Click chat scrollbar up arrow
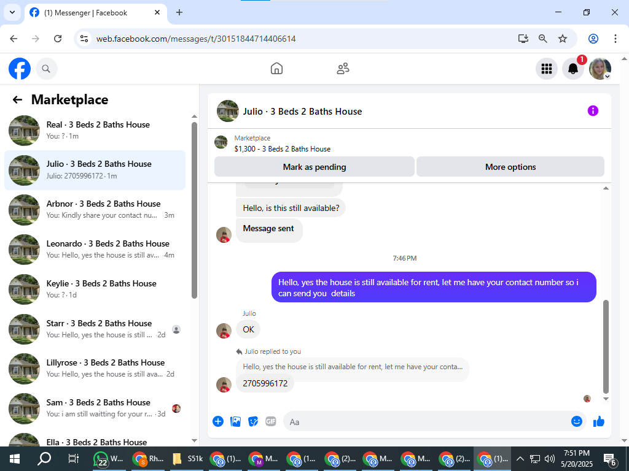Viewport: 629px width, 471px height. [606, 188]
